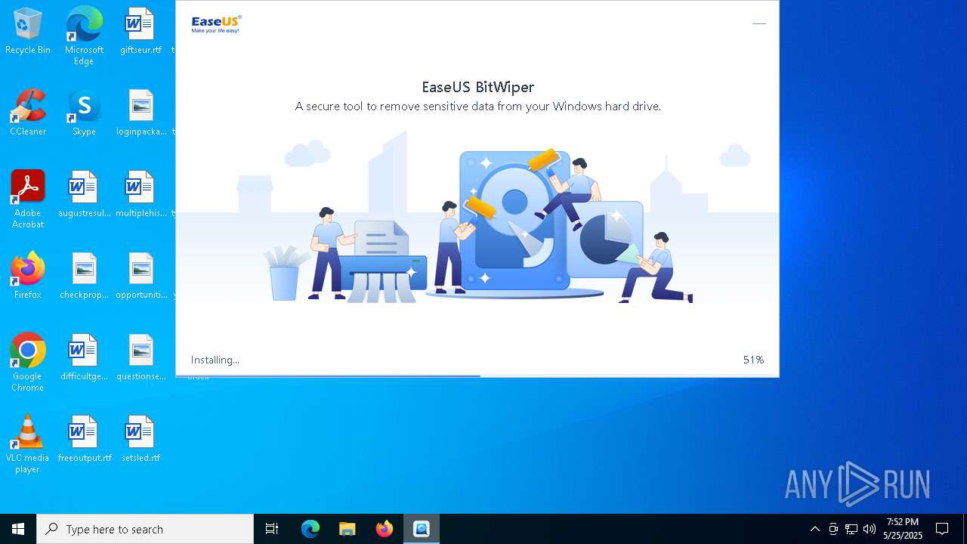
Task: Open the volume control tray icon
Action: pyautogui.click(x=870, y=529)
